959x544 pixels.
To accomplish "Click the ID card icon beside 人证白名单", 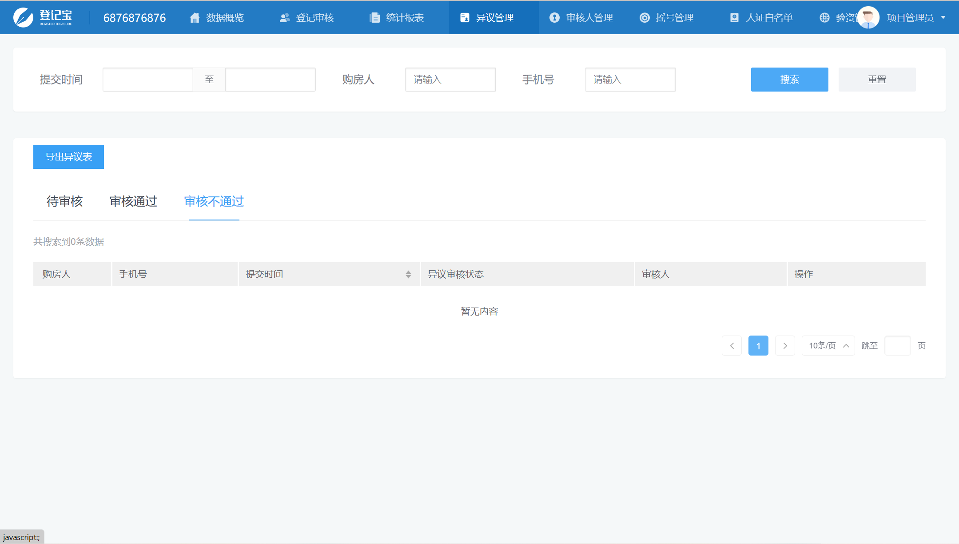I will (734, 18).
